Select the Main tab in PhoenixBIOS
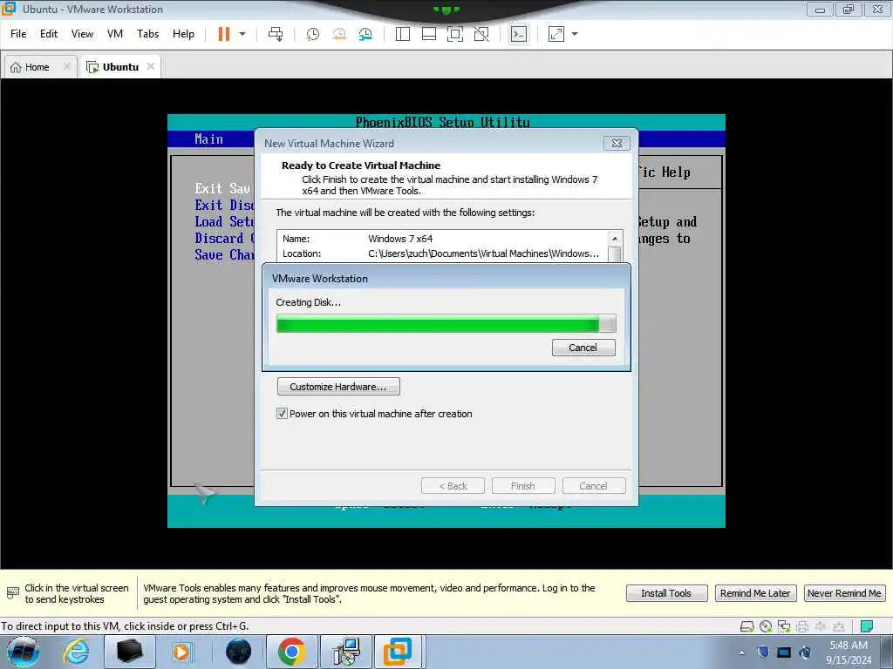 209,139
